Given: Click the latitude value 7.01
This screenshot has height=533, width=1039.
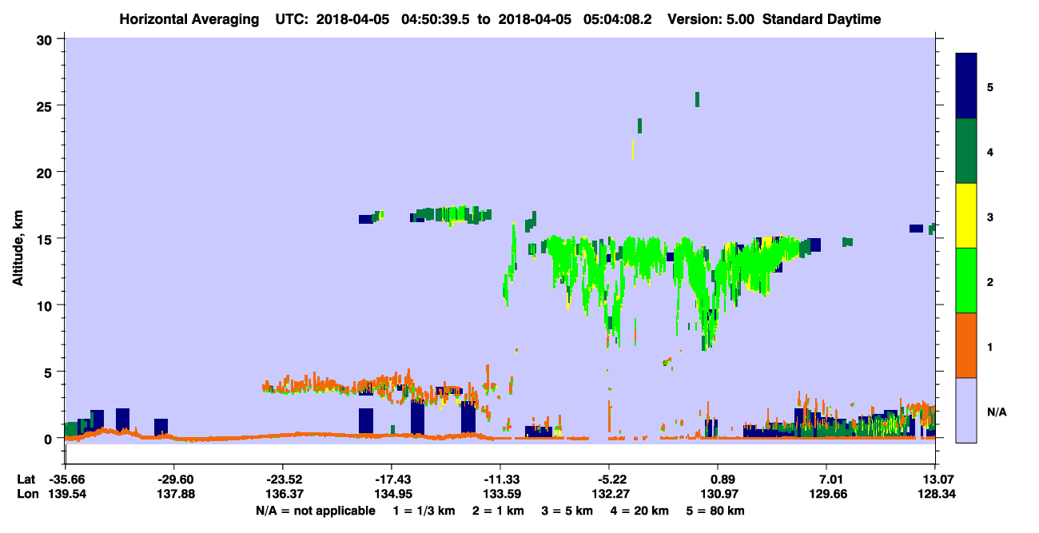Looking at the screenshot, I should (x=827, y=479).
